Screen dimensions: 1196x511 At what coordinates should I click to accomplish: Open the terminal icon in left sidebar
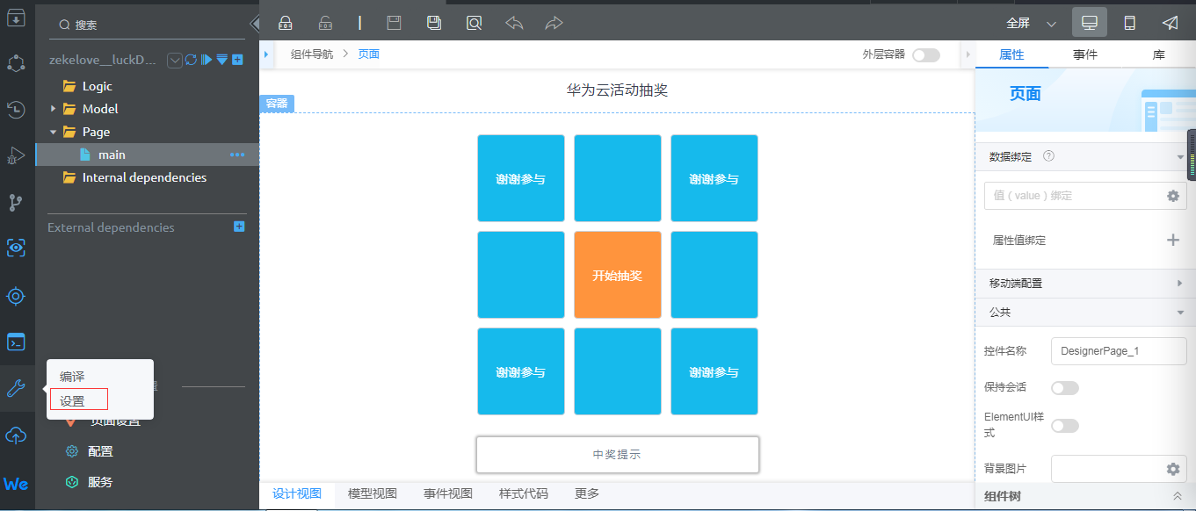click(x=16, y=342)
